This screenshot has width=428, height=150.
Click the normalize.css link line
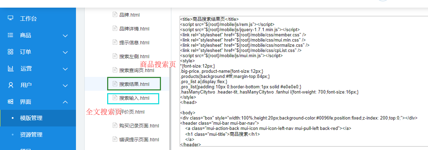(x=245, y=45)
